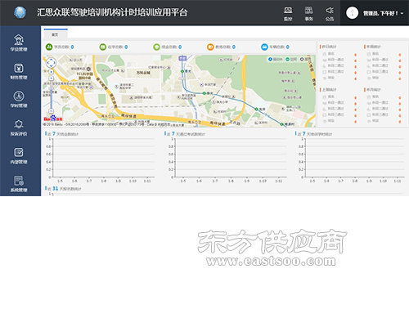Open 公告 speaker icon in the top bar
The height and width of the screenshot is (327, 409).
[x=330, y=11]
